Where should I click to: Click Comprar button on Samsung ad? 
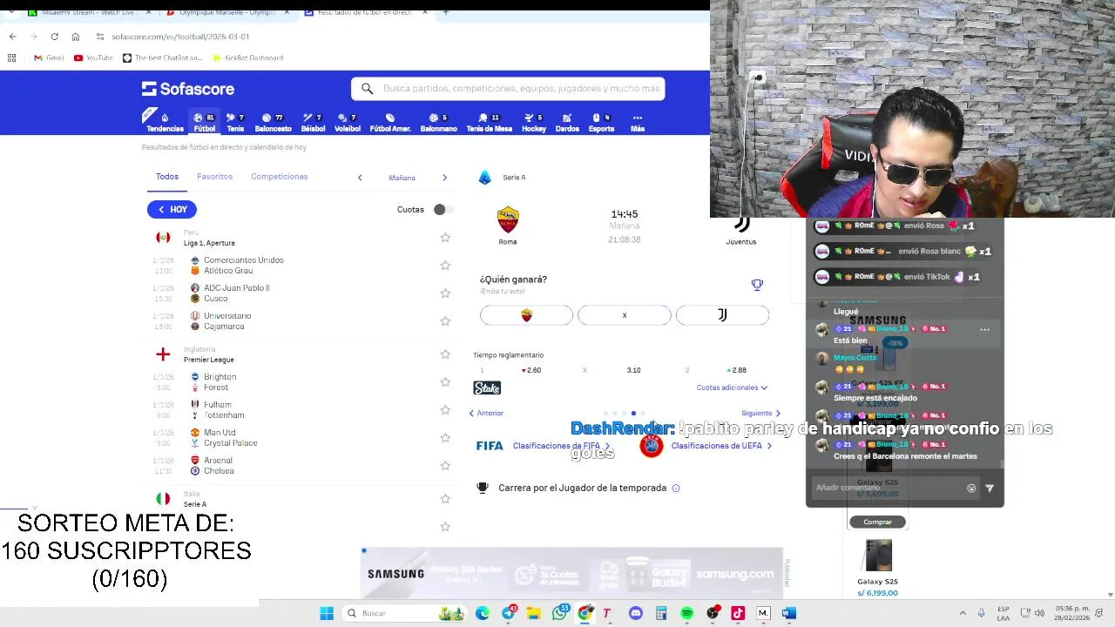click(x=877, y=522)
